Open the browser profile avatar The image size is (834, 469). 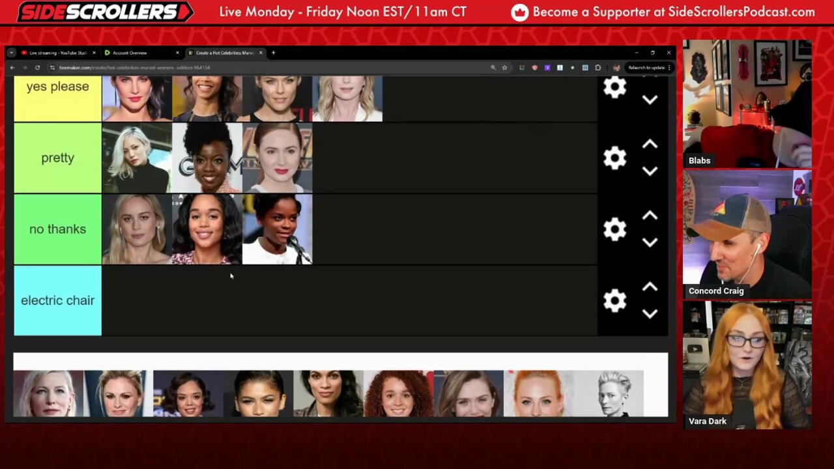(x=616, y=68)
